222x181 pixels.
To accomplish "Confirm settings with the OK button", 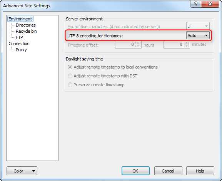I will (x=135, y=171).
